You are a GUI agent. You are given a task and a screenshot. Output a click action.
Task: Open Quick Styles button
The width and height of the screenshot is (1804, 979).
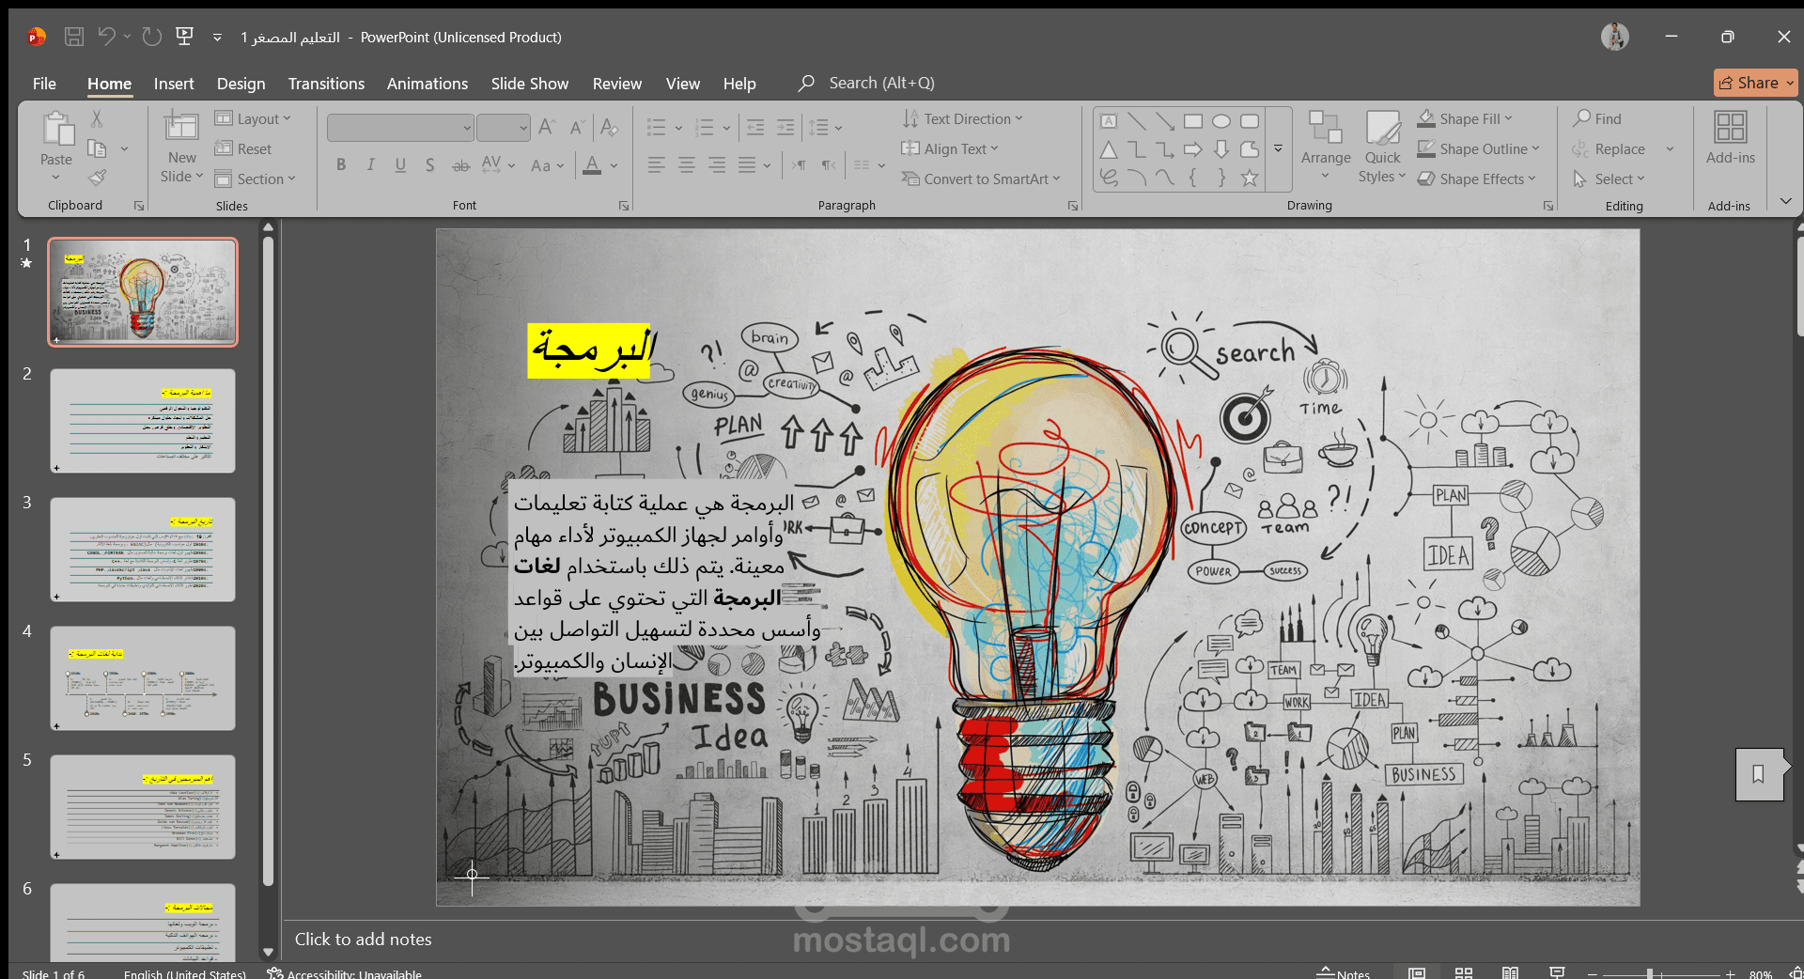click(1382, 147)
